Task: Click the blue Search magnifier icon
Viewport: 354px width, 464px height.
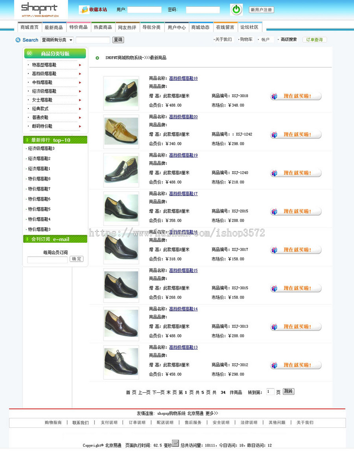Action: coord(17,40)
